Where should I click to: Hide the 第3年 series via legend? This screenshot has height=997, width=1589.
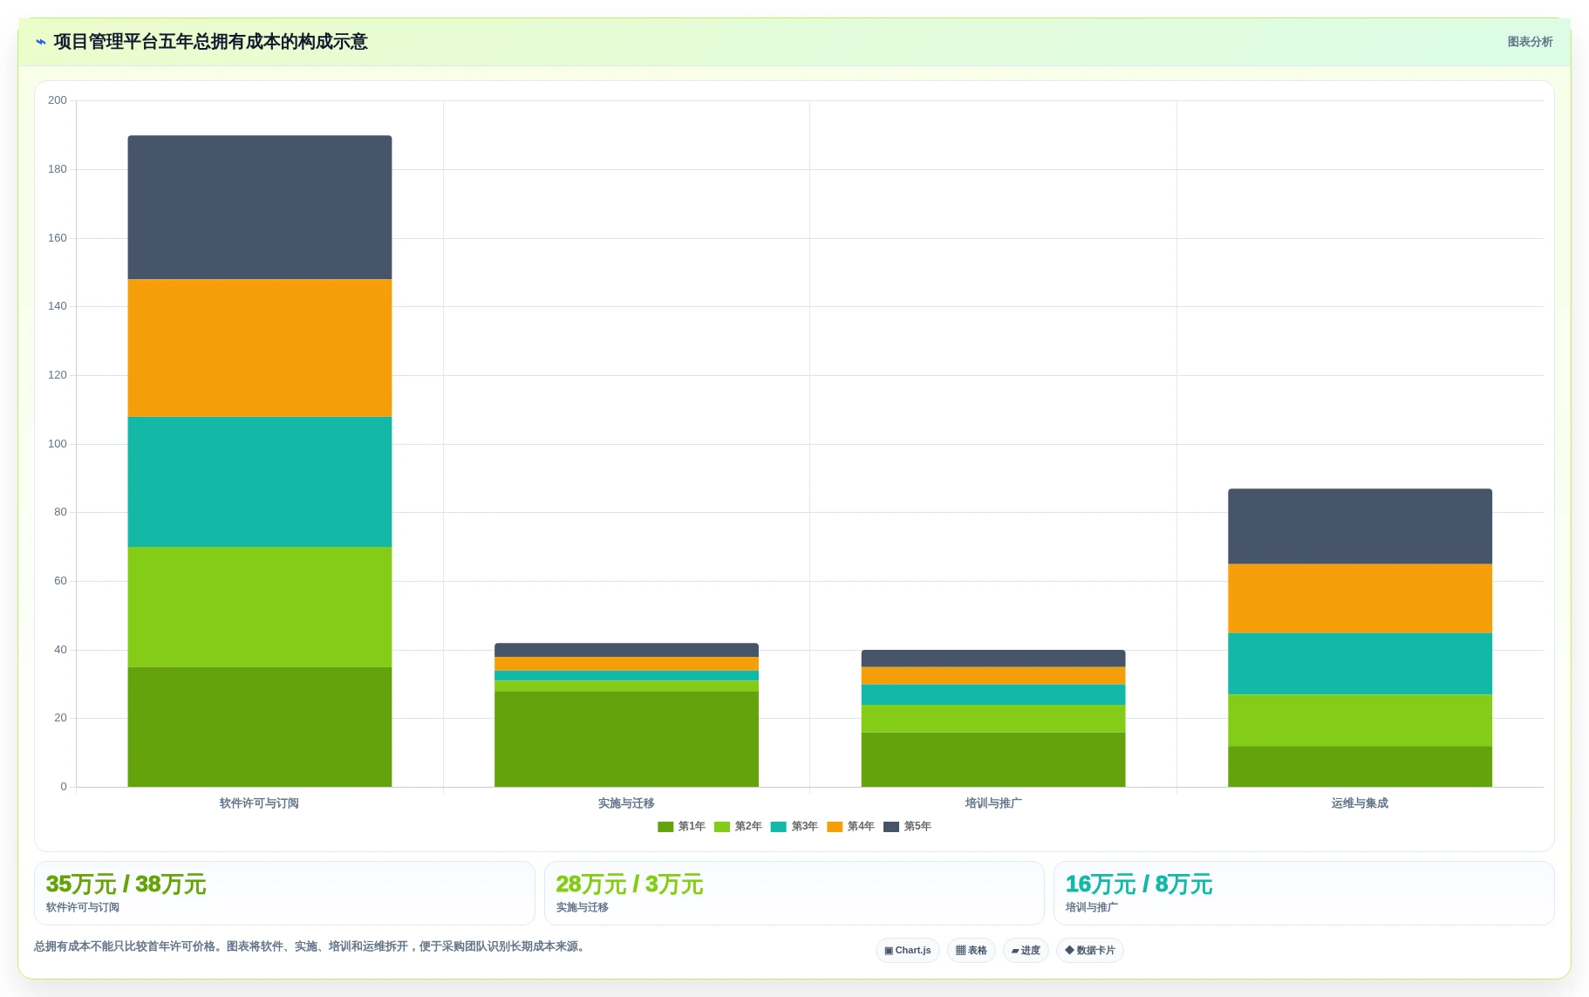coord(794,826)
